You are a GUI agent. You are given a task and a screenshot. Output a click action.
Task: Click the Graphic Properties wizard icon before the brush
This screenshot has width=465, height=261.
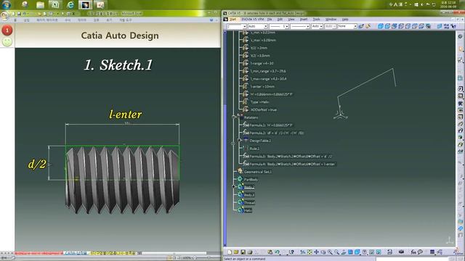(361, 26)
